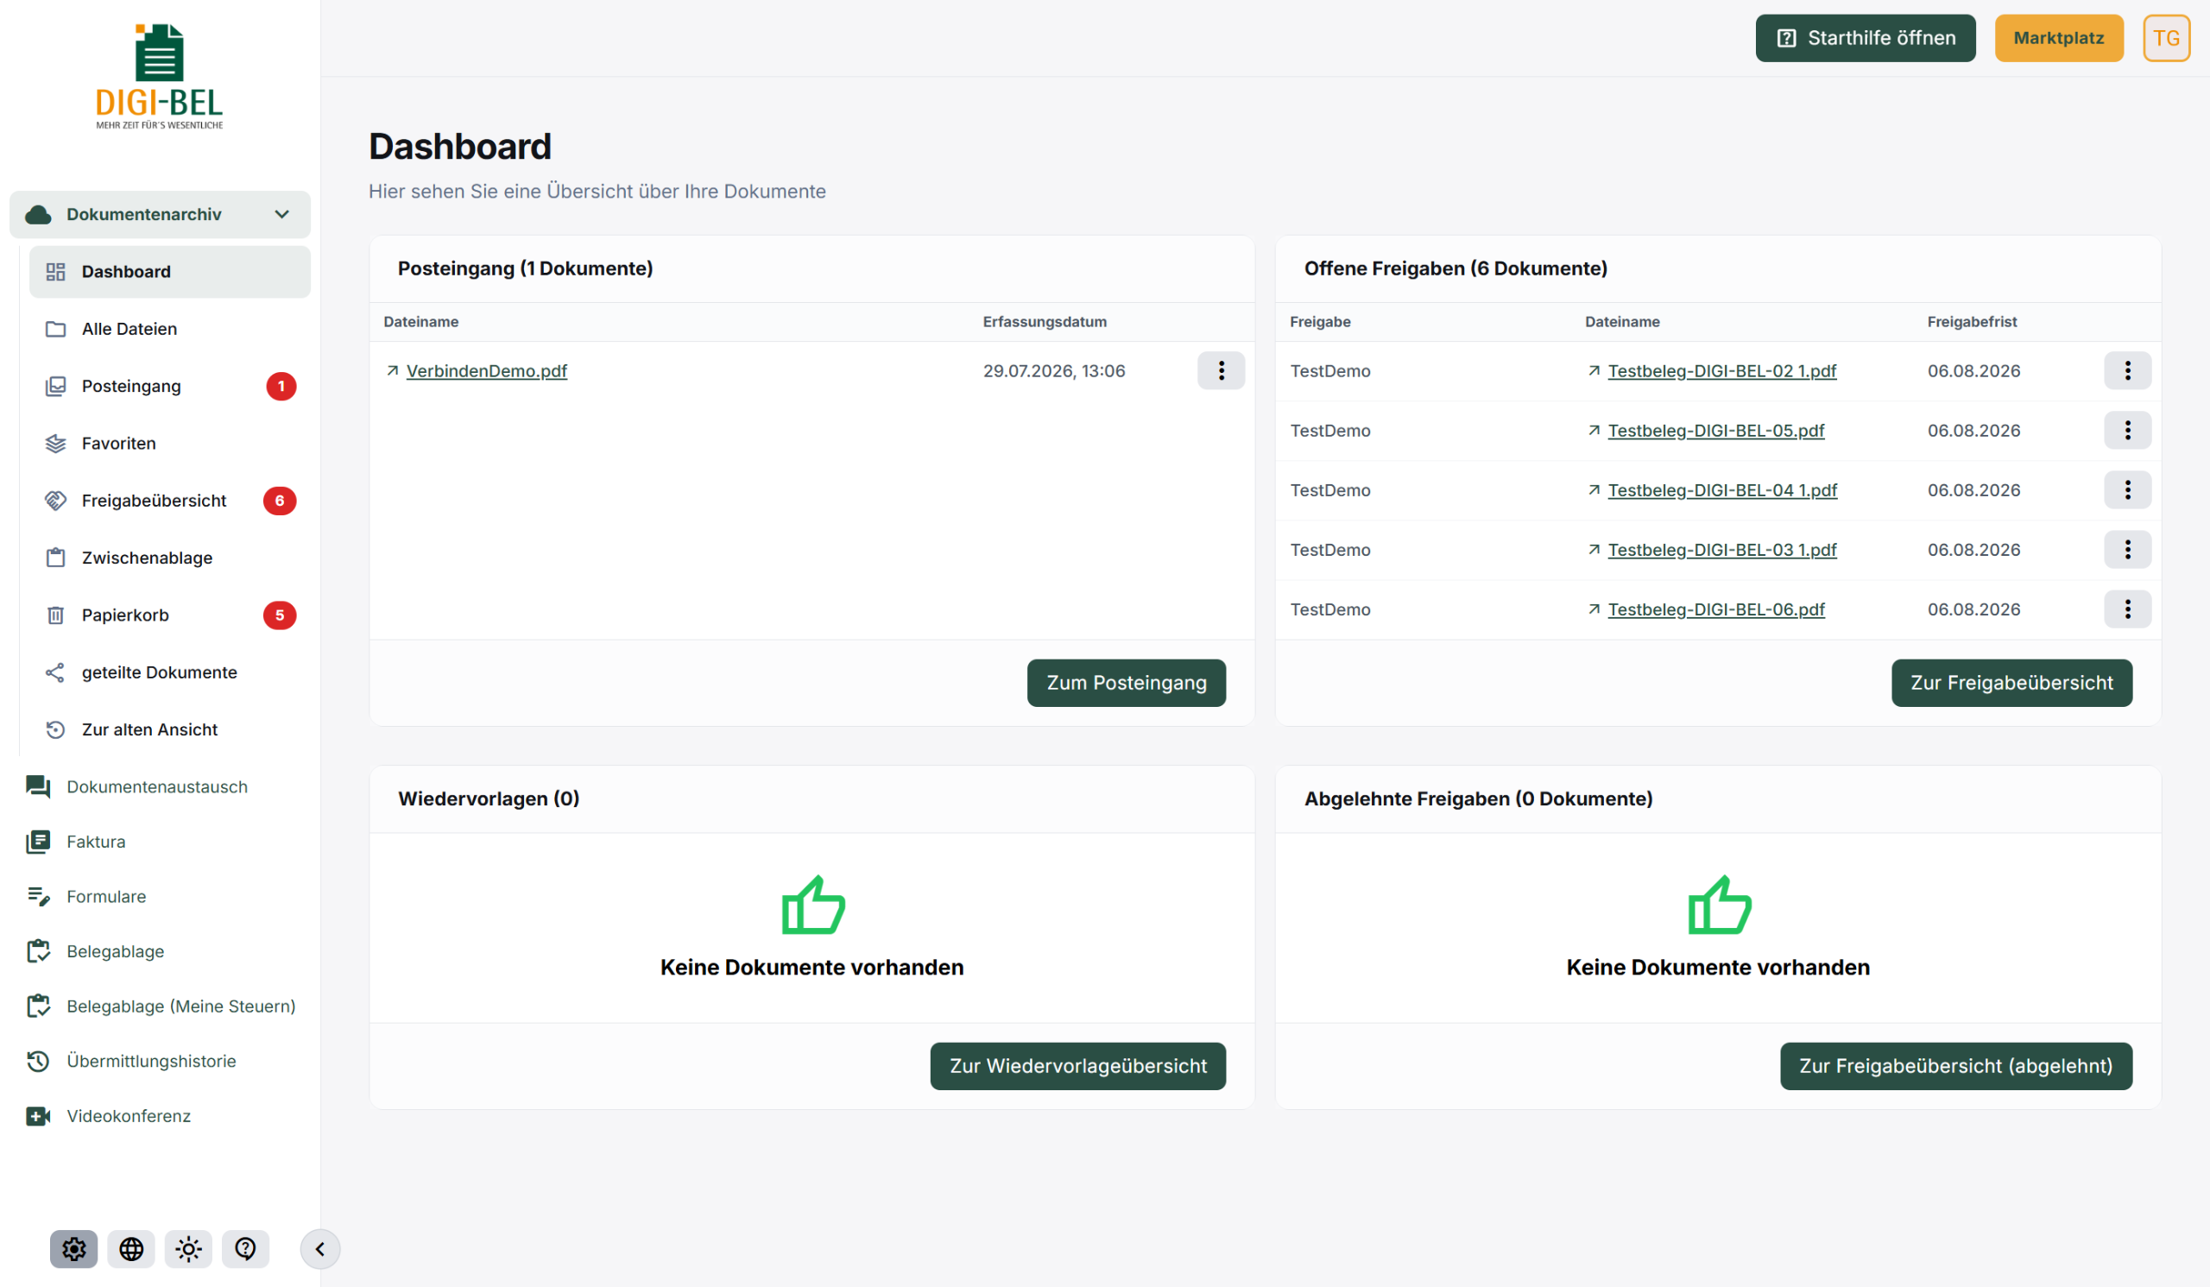The height and width of the screenshot is (1287, 2210).
Task: Click the thumbs-up icon in Wiedervorlagen panel
Action: [x=813, y=905]
